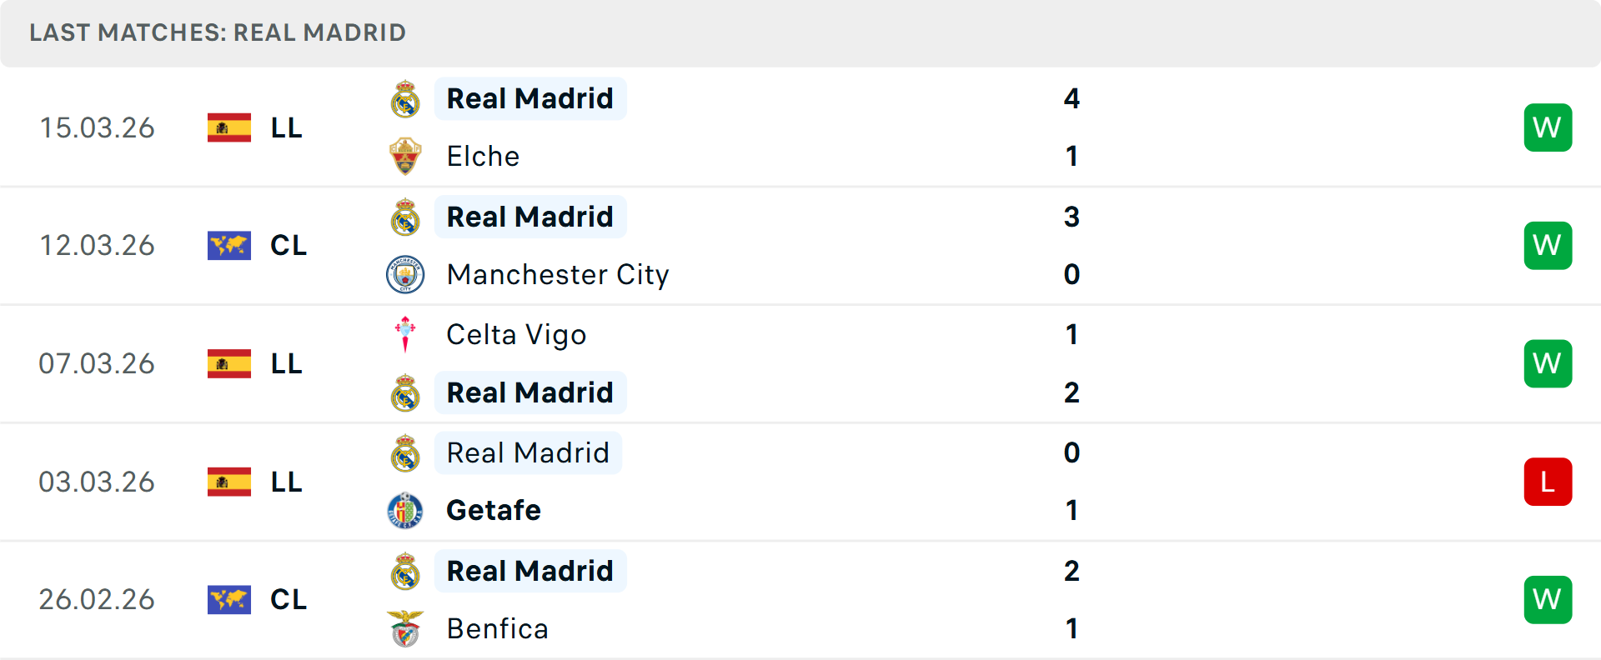Image resolution: width=1601 pixels, height=660 pixels.
Task: Click the Celta Vigo team name
Action: point(516,334)
